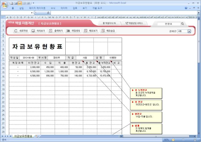
Task: Select row header 14
Action: click(x=3, y=68)
